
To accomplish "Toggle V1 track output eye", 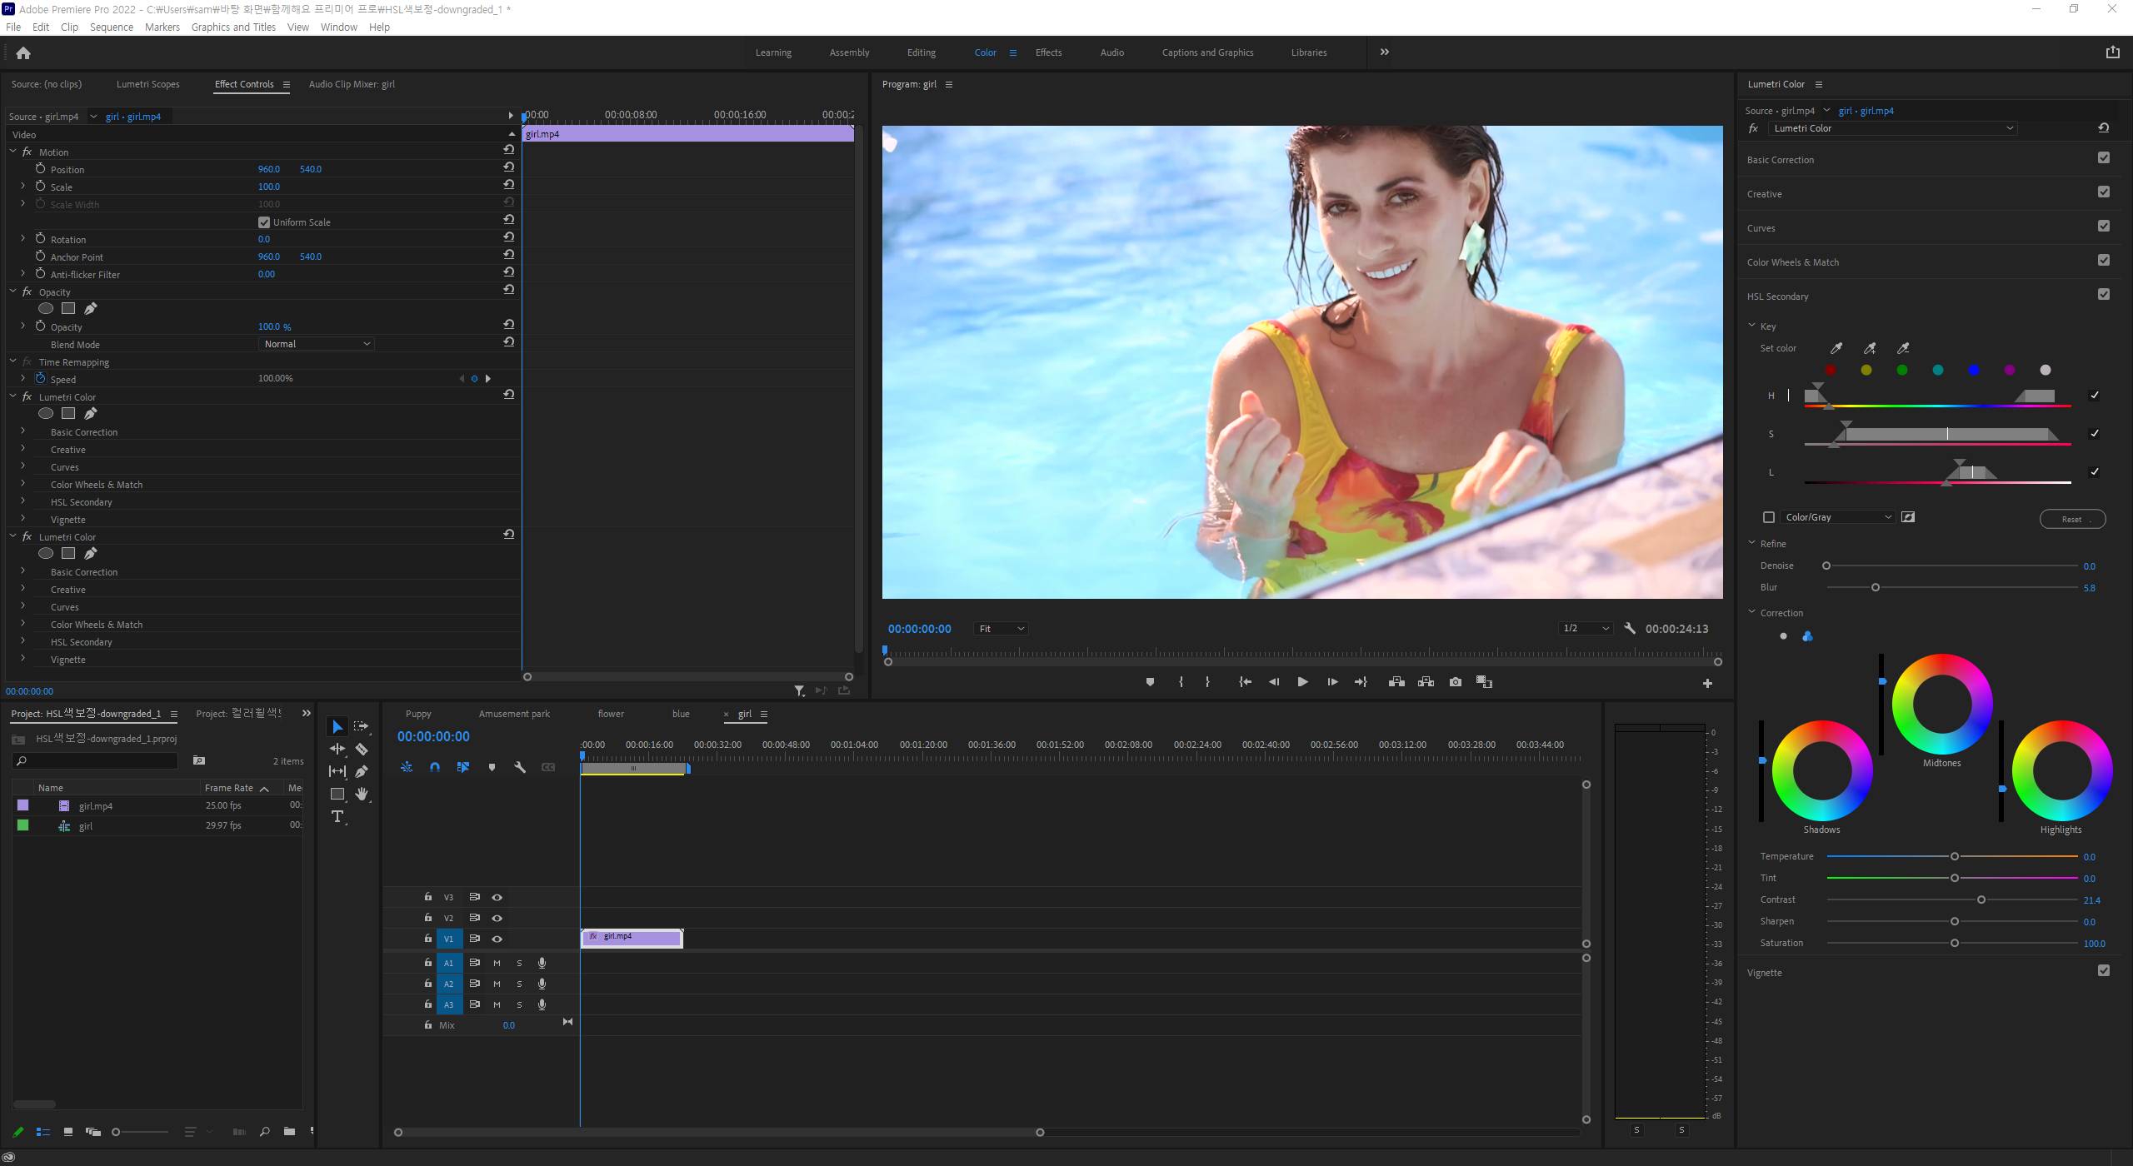I will point(497,939).
